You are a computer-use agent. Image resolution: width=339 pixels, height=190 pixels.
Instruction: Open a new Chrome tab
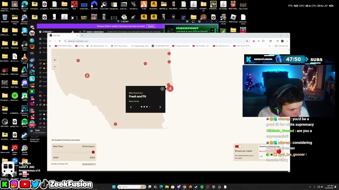[82, 35]
